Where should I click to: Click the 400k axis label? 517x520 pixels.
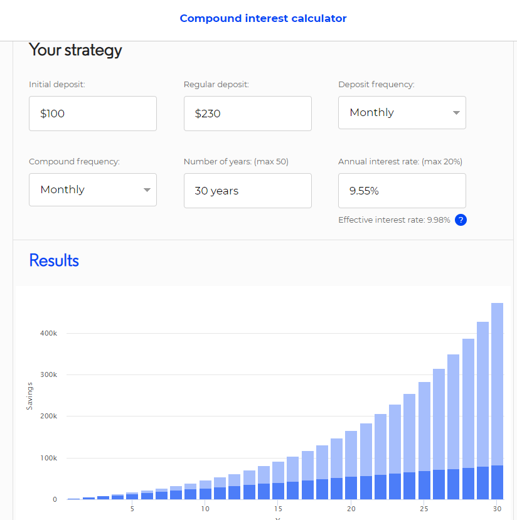(x=48, y=333)
